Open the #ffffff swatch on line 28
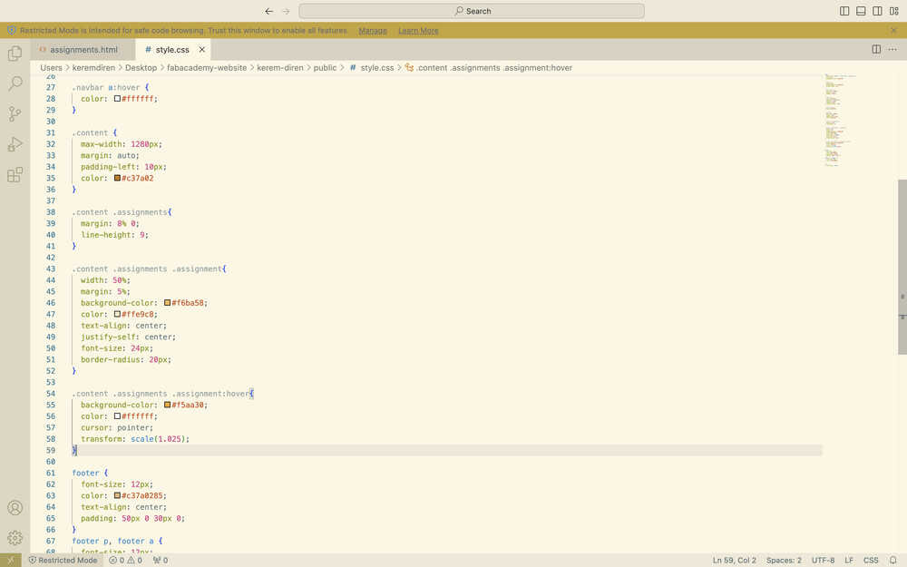 pyautogui.click(x=117, y=99)
